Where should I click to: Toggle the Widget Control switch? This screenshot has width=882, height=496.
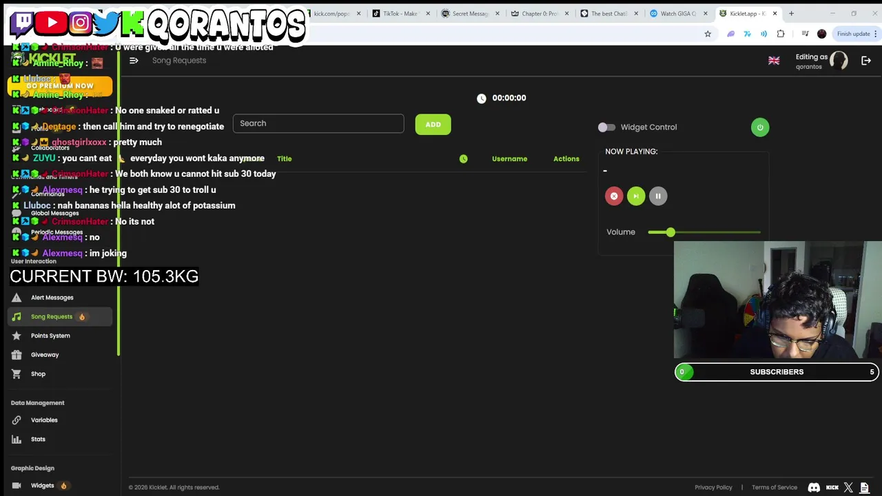tap(606, 127)
